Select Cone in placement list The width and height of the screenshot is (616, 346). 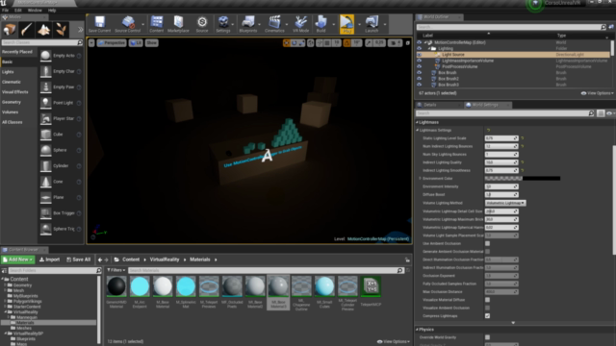pyautogui.click(x=61, y=182)
